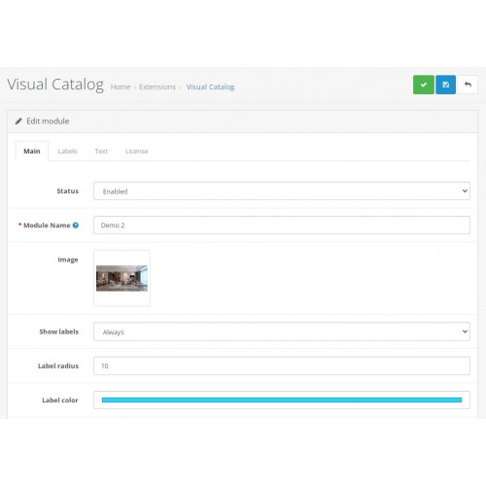
Task: Switch to the Labels tab
Action: (x=67, y=151)
